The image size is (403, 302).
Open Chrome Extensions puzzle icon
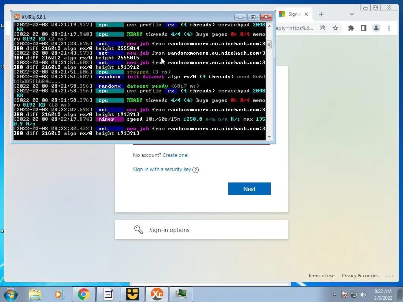351,28
